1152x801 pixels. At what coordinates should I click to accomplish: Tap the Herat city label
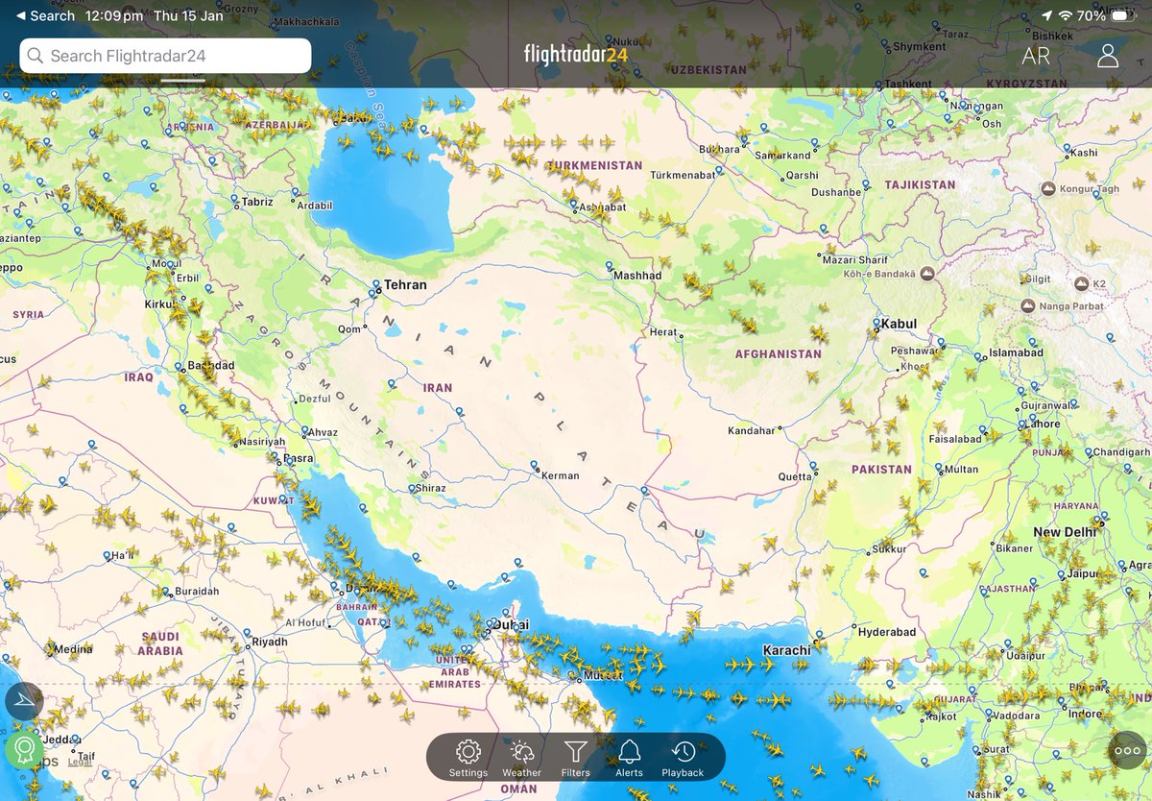(663, 332)
